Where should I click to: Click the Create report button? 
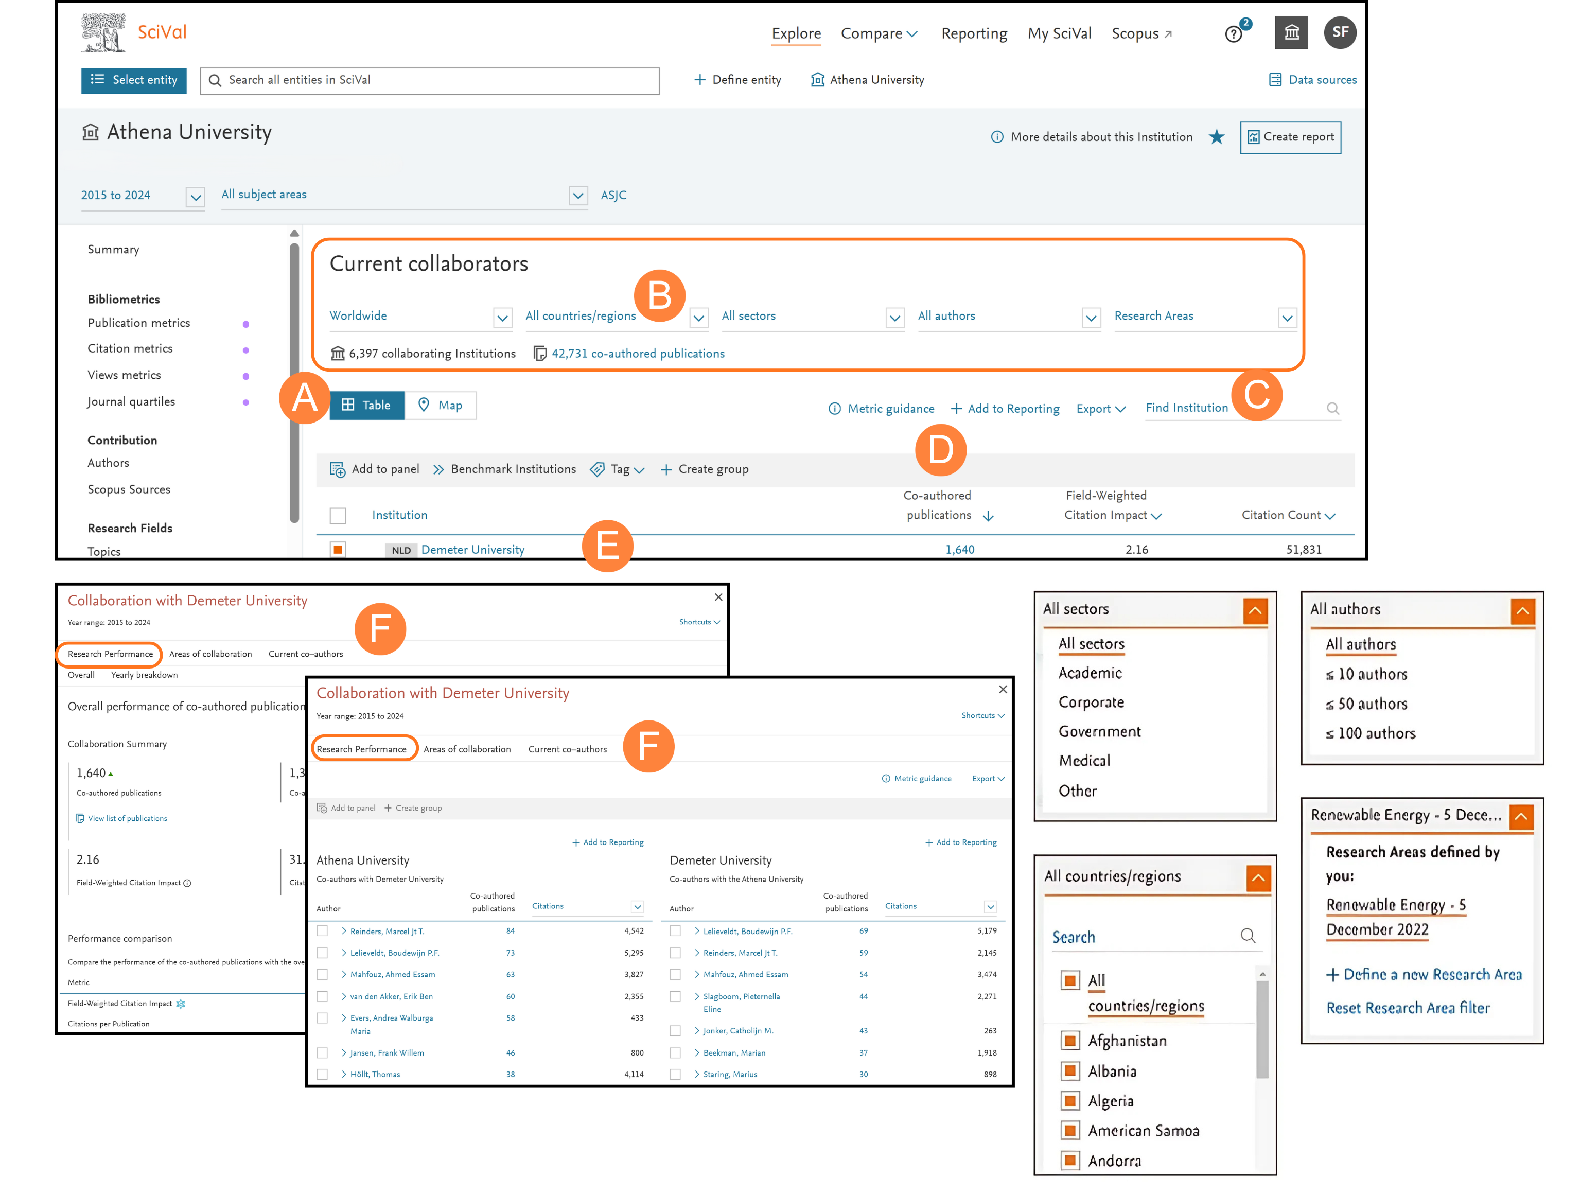[x=1290, y=137]
